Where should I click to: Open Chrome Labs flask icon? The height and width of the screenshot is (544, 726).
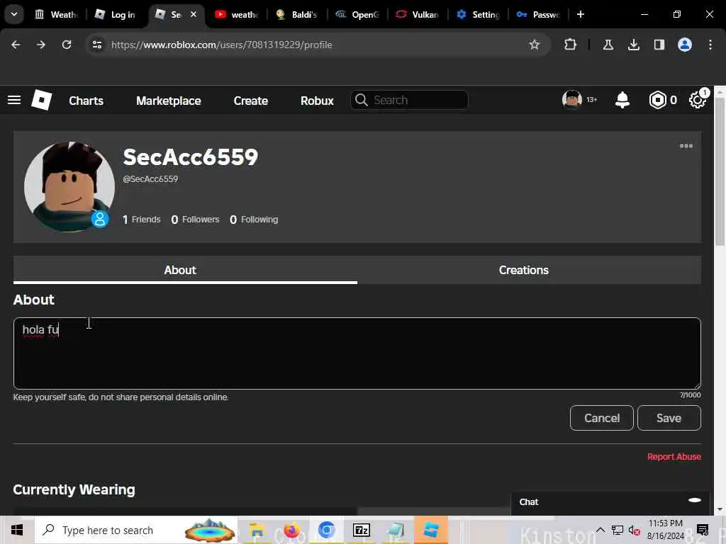click(608, 45)
